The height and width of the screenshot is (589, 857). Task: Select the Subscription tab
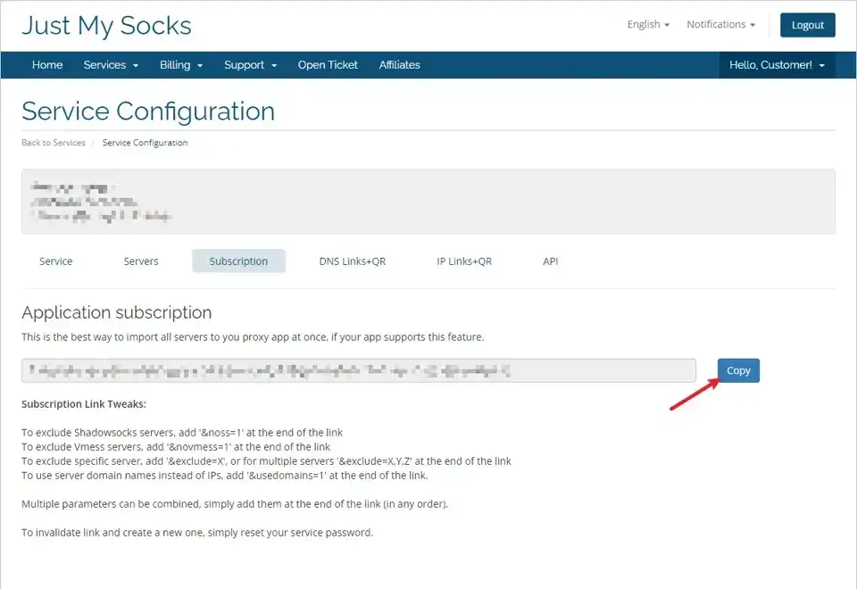[x=238, y=261]
